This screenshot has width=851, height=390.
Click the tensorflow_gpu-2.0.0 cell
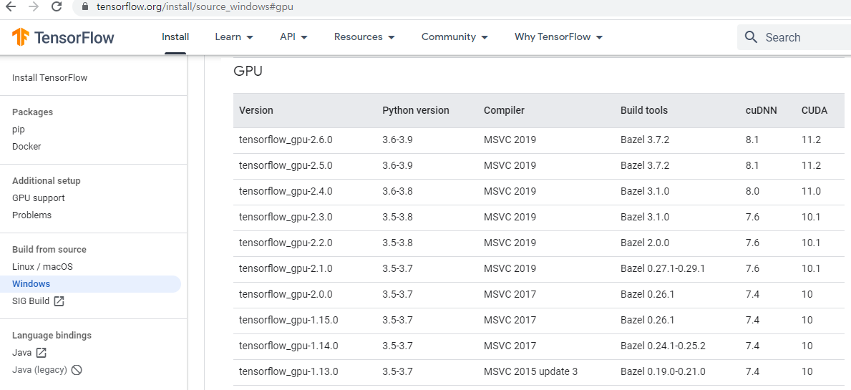point(286,294)
